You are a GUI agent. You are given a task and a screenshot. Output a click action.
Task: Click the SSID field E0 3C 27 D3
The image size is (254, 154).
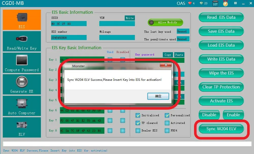point(69,24)
